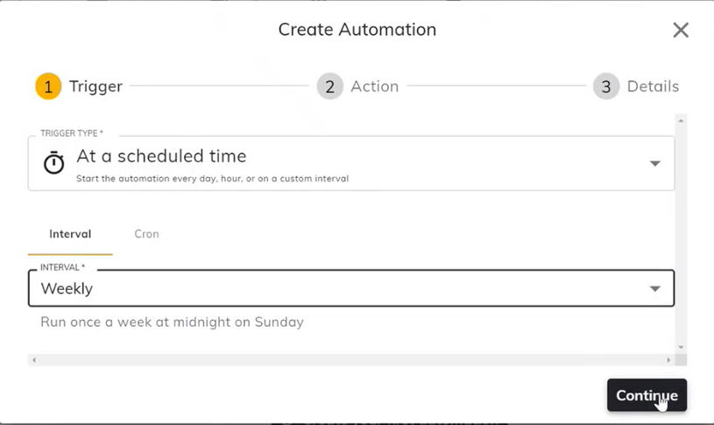Click 'At a scheduled time' trigger type field
Image resolution: width=714 pixels, height=425 pixels.
(x=351, y=163)
